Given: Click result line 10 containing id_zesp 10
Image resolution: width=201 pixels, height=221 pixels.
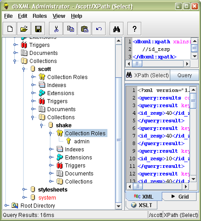Looking at the screenshot, I should pos(164,158).
